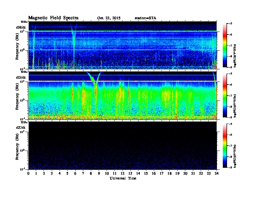Click the x-axis tick label '6'
Viewport: 258px width, 199px height.
point(75,173)
